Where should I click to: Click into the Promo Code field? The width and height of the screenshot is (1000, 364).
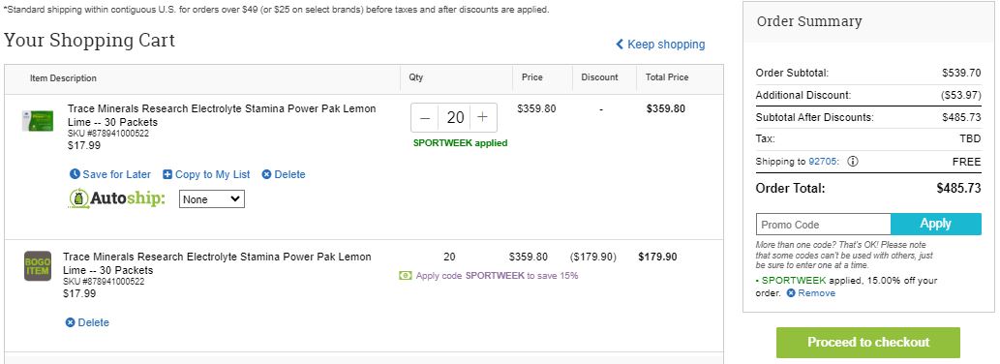[824, 225]
